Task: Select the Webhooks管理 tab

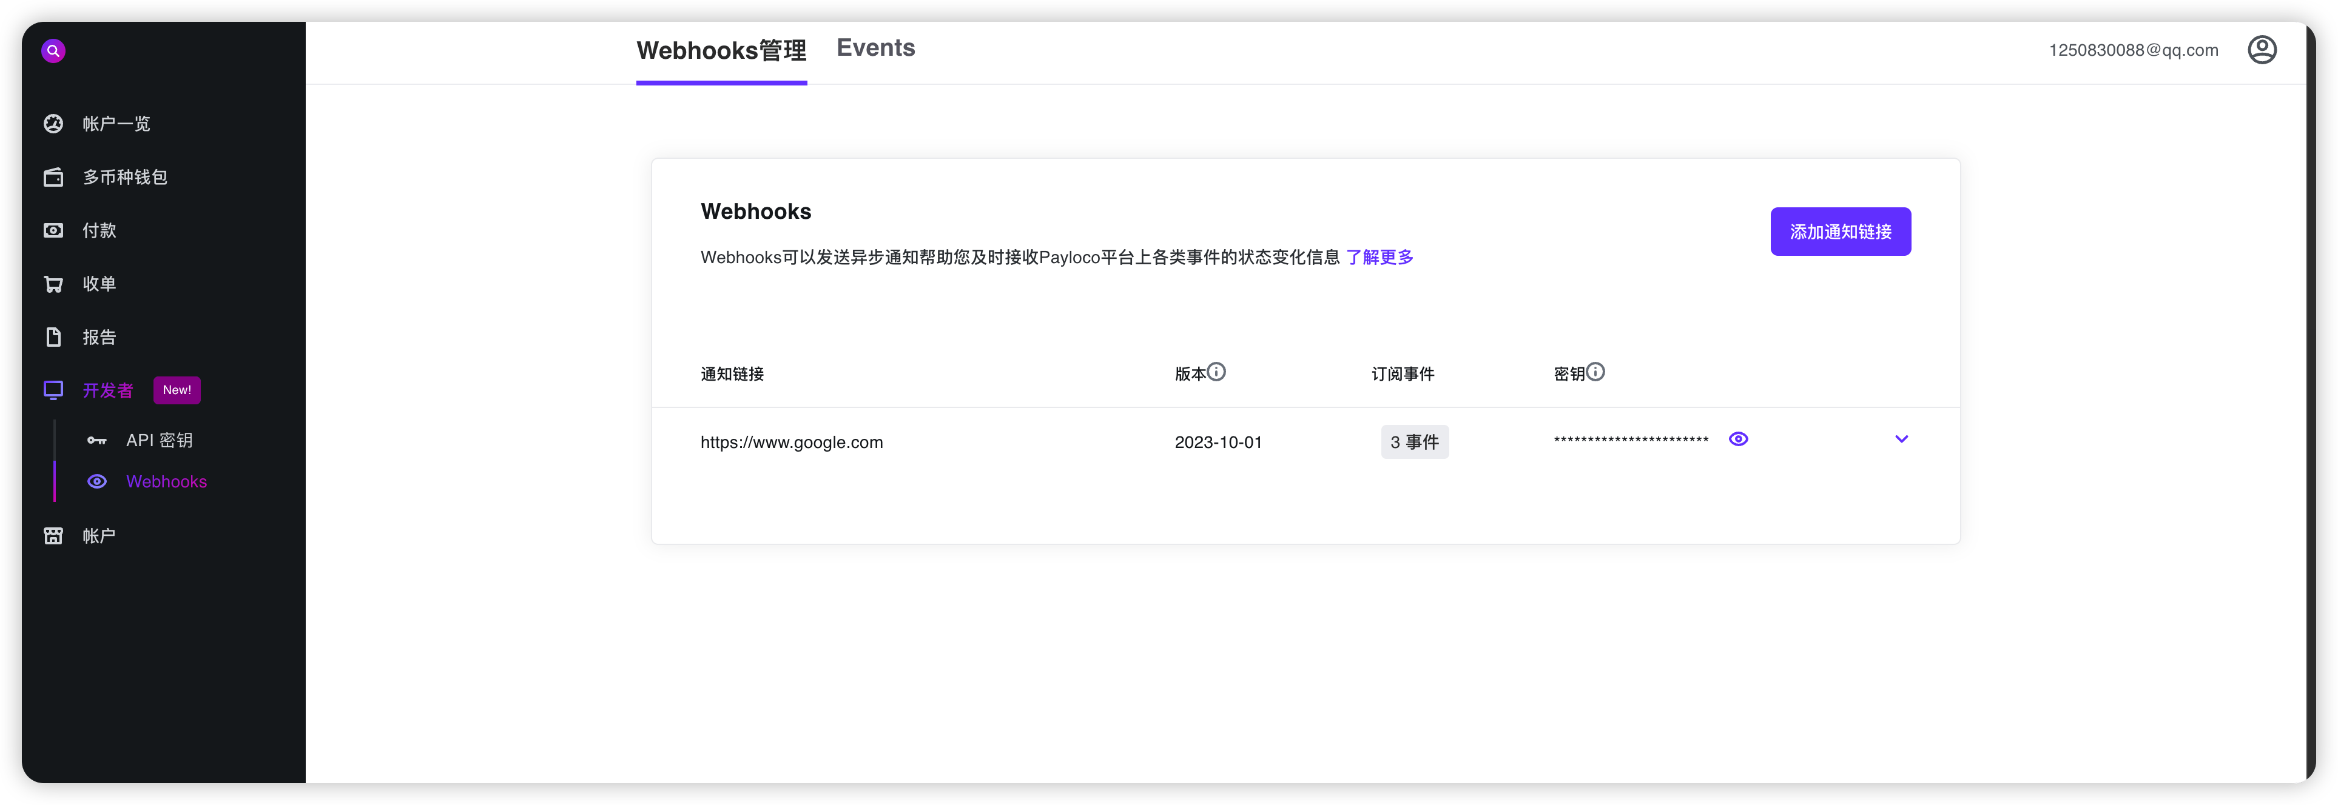Action: 721,51
